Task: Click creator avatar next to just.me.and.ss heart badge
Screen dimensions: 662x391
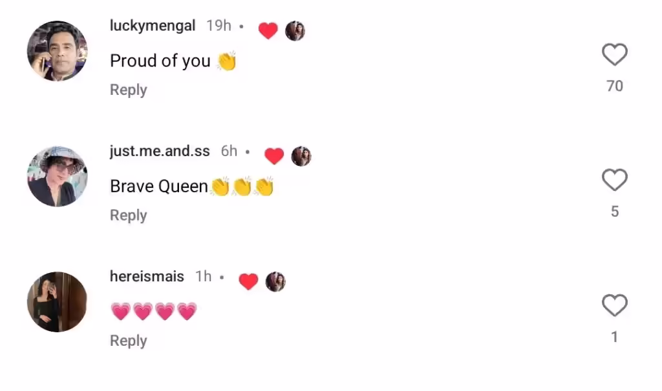Action: [x=301, y=156]
